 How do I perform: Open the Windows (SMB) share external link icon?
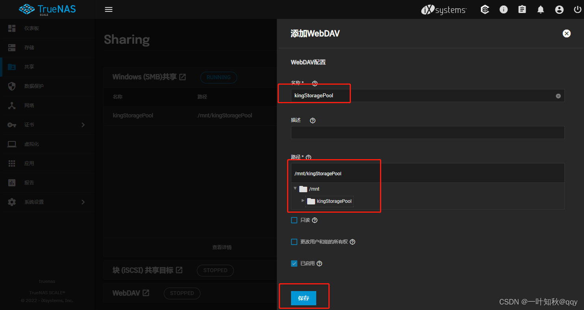[x=182, y=77]
